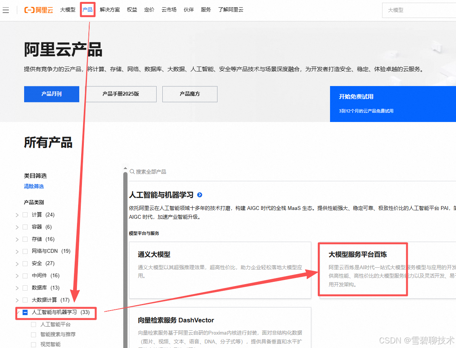
Task: Check the 人工智能平台 sub-checkbox
Action: tap(34, 324)
